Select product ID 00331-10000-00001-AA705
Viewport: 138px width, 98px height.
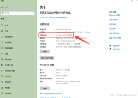click(65, 41)
